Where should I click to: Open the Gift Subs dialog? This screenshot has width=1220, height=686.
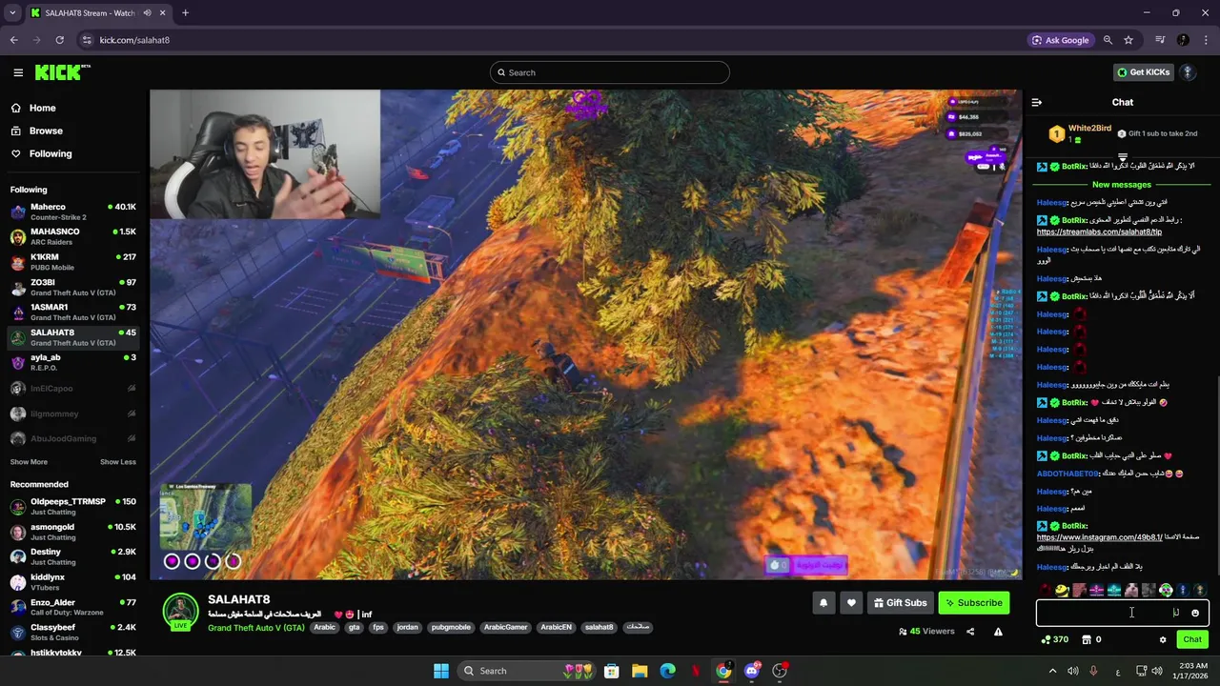[x=900, y=602]
